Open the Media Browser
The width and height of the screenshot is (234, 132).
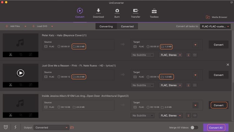tap(217, 17)
